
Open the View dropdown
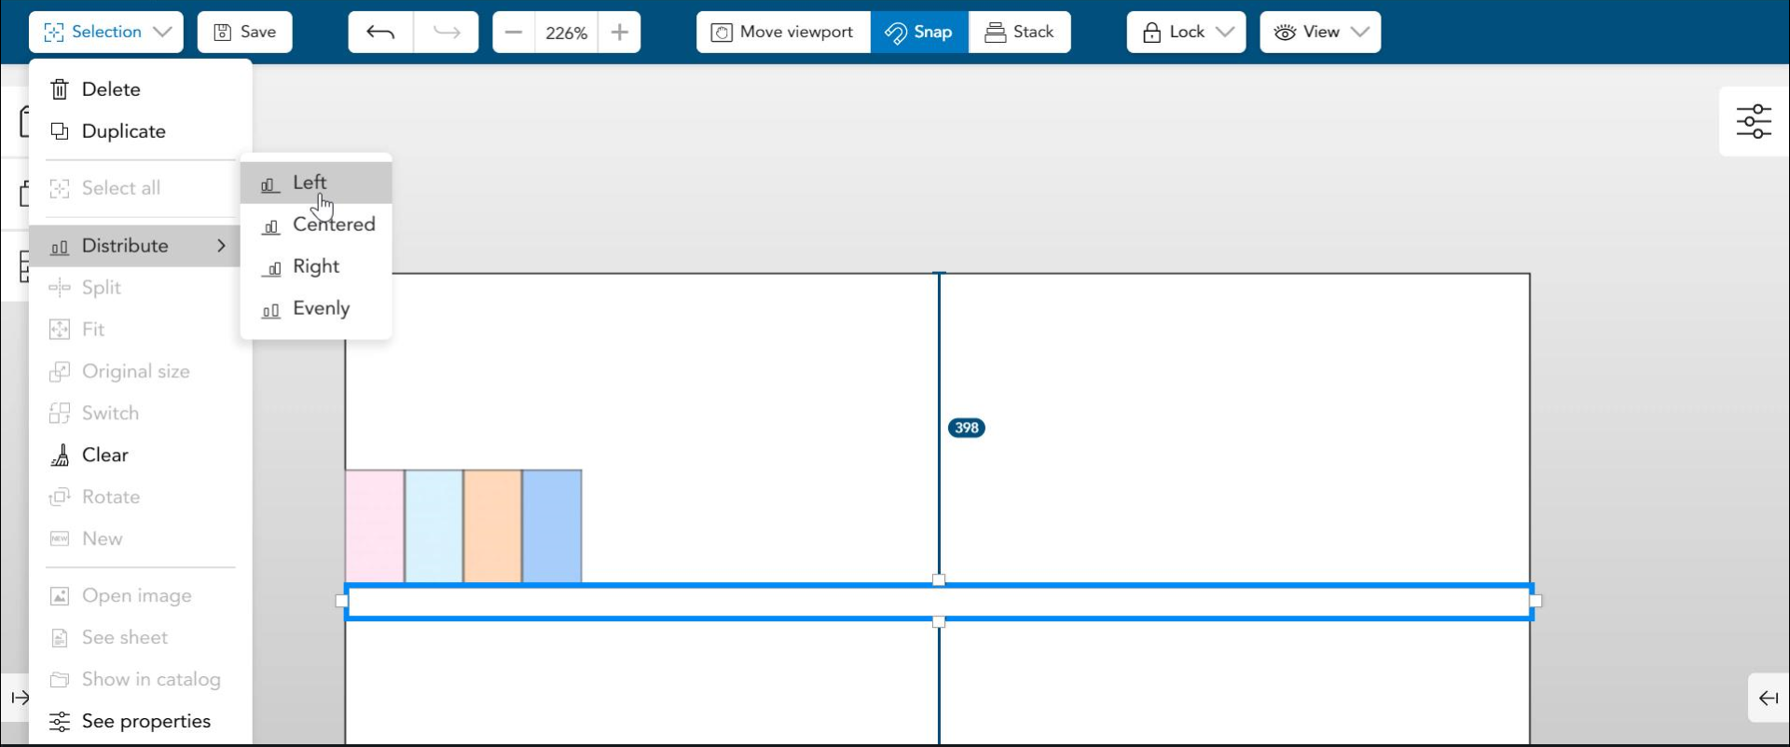1320,32
